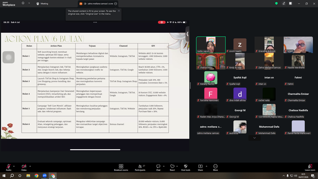Select Naufal Wardhana video tile
The width and height of the screenshot is (318, 179).
pyautogui.click(x=298, y=61)
